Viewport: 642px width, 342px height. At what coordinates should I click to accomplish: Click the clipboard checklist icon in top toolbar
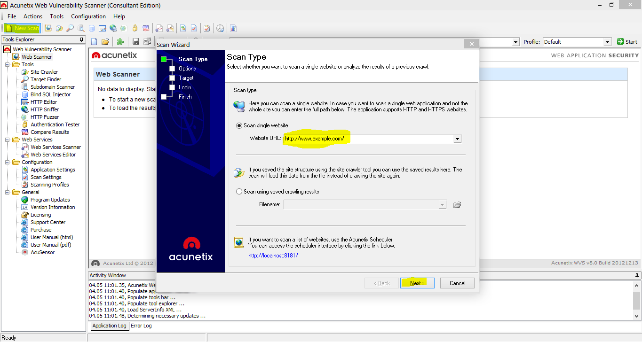pos(206,28)
